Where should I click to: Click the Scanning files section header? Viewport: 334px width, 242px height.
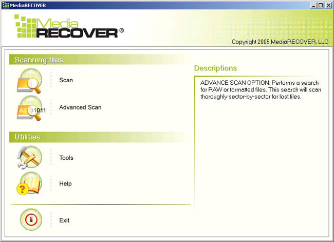coord(100,60)
